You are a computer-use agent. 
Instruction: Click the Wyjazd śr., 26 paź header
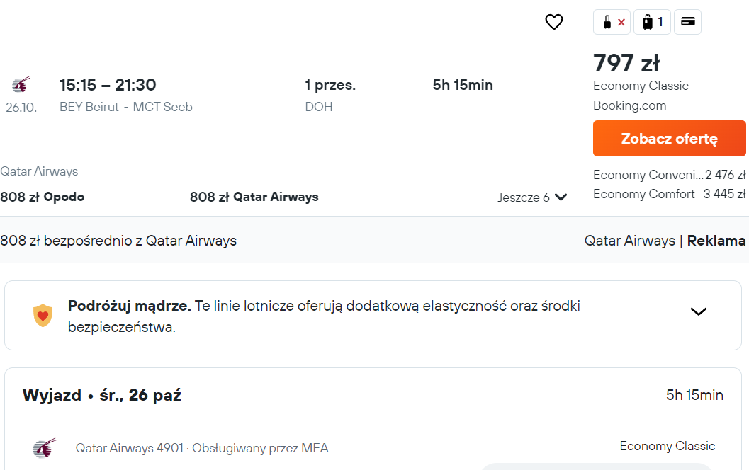point(102,395)
